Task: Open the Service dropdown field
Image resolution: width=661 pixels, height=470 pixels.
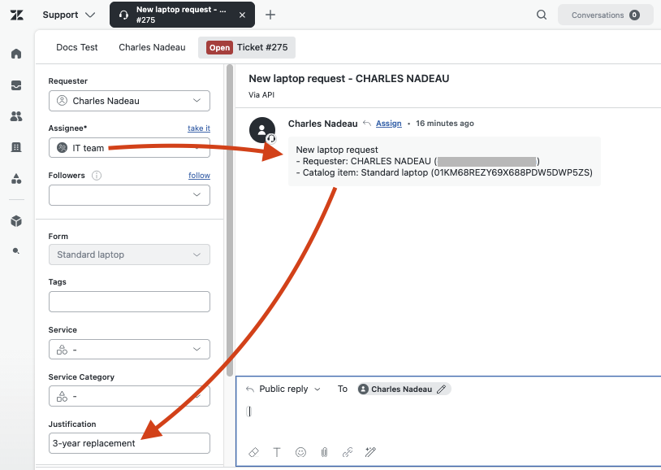Action: [x=129, y=350]
